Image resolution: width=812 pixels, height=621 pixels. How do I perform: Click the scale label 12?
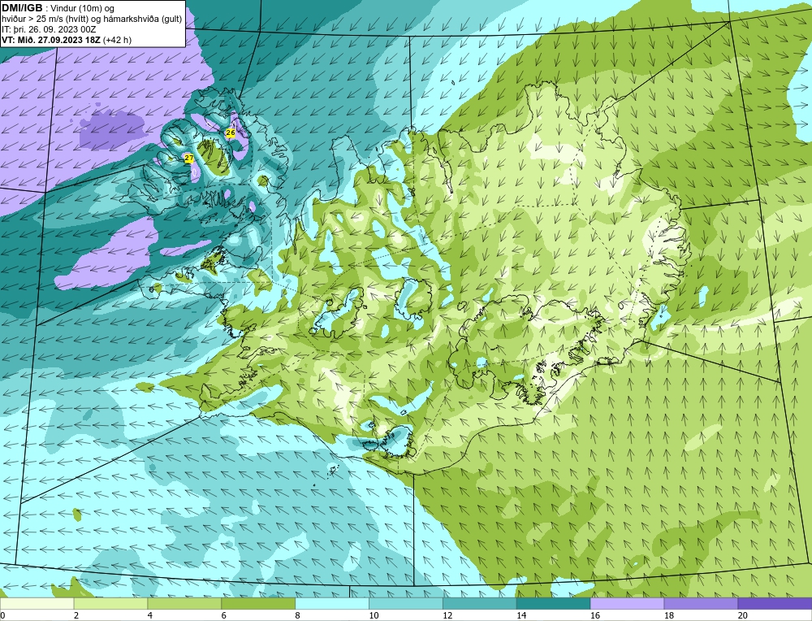pyautogui.click(x=447, y=615)
